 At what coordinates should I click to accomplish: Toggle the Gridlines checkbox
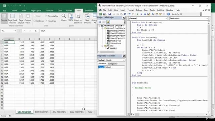pyautogui.click(x=35, y=21)
